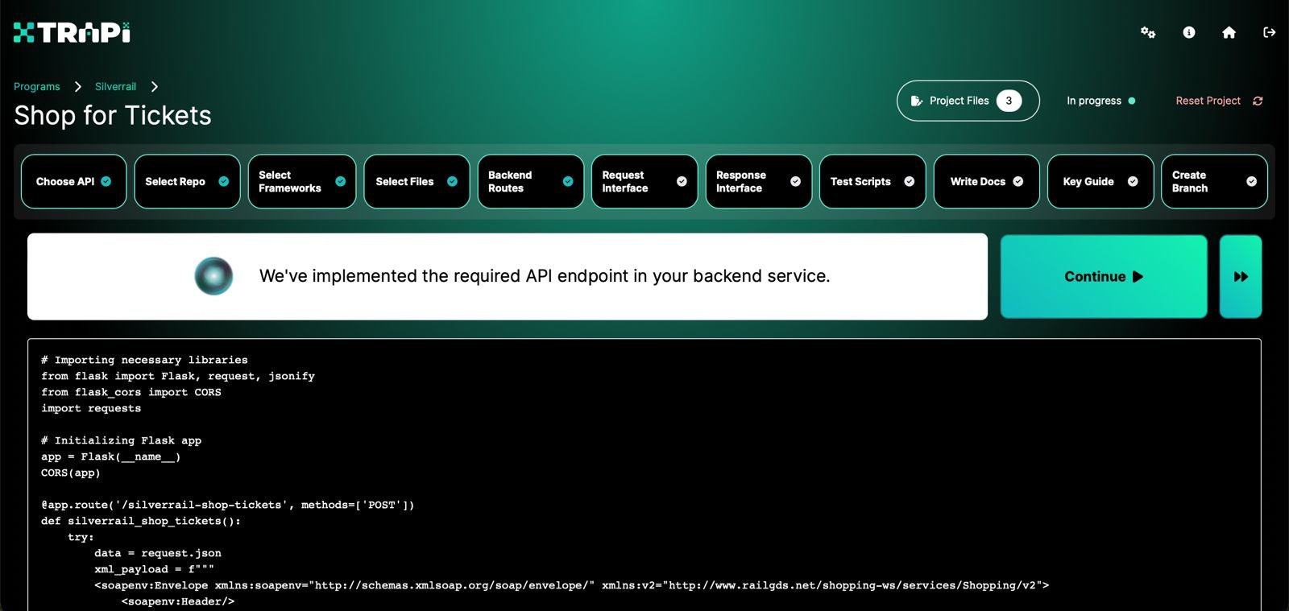Click the Continue button
This screenshot has width=1289, height=611.
pyautogui.click(x=1104, y=276)
